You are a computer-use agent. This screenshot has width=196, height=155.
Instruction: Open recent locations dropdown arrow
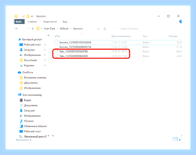[x=28, y=29]
